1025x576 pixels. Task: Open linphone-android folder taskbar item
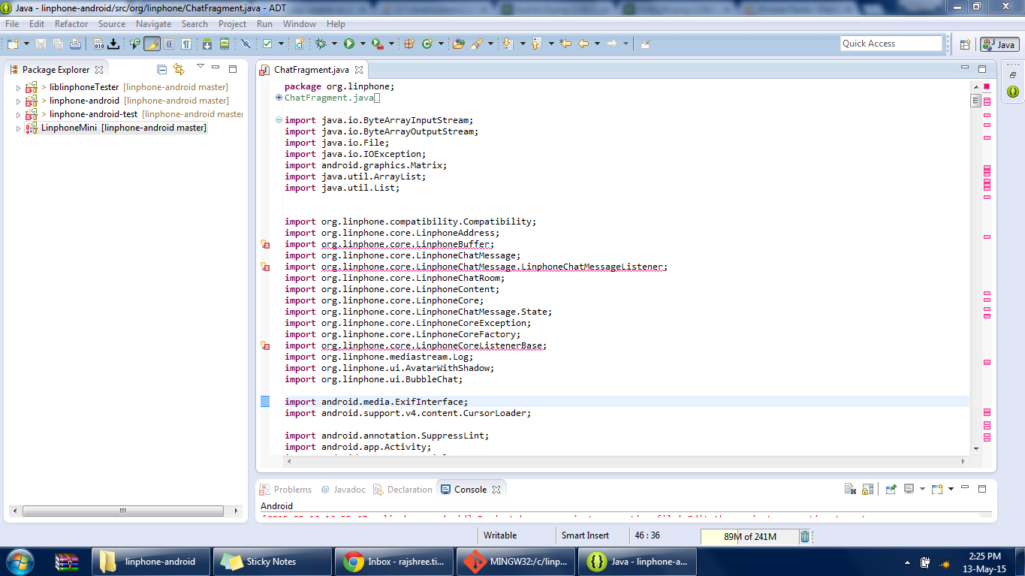pos(151,562)
